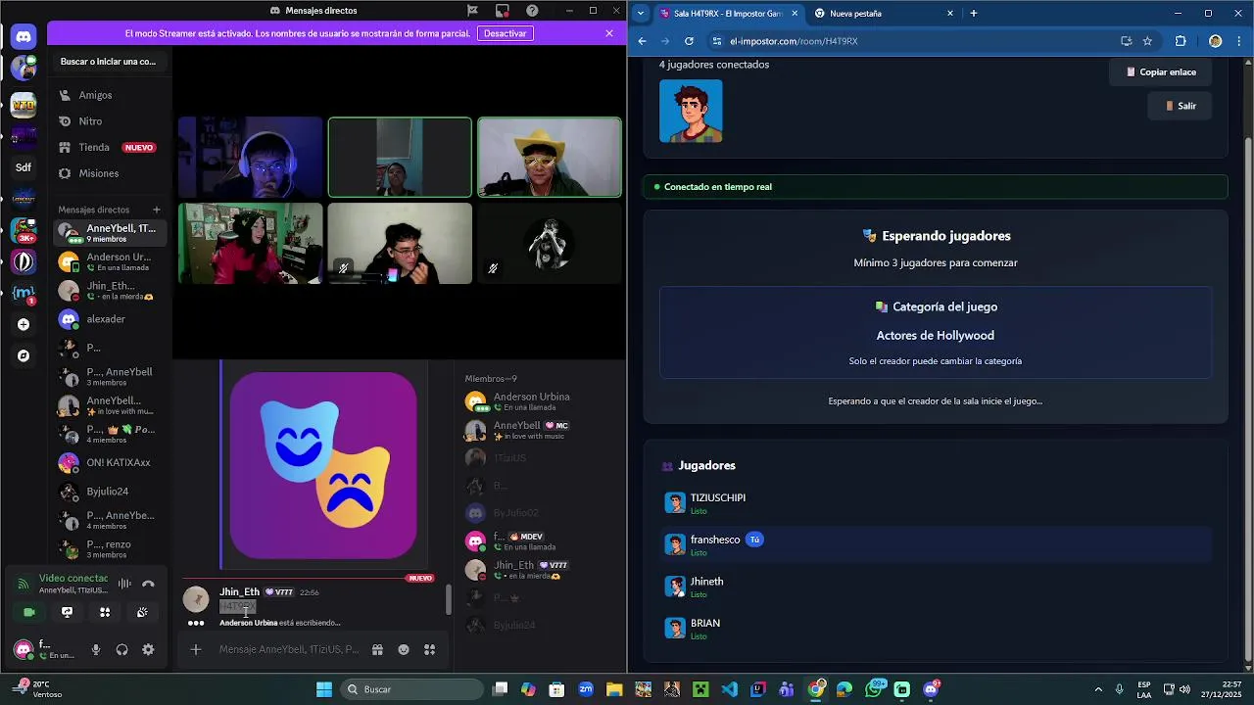
Task: Click the theater masks activity image
Action: click(x=323, y=465)
